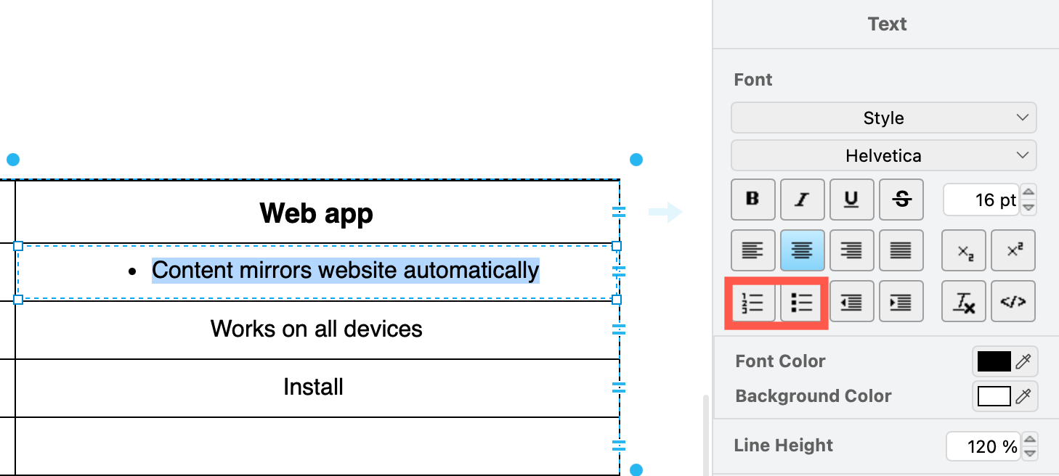The image size is (1059, 476).
Task: Open the HTML code editing mode
Action: tap(1013, 301)
